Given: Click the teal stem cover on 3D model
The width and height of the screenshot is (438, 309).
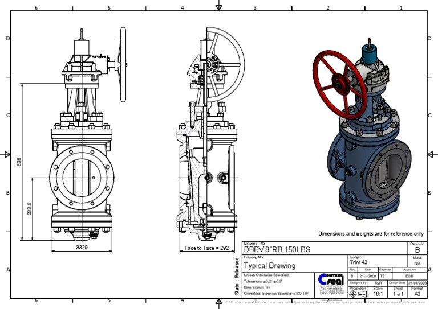Looking at the screenshot, I should (x=370, y=54).
